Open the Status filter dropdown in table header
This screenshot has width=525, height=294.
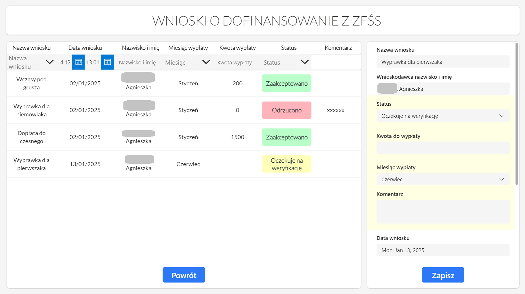click(x=304, y=62)
